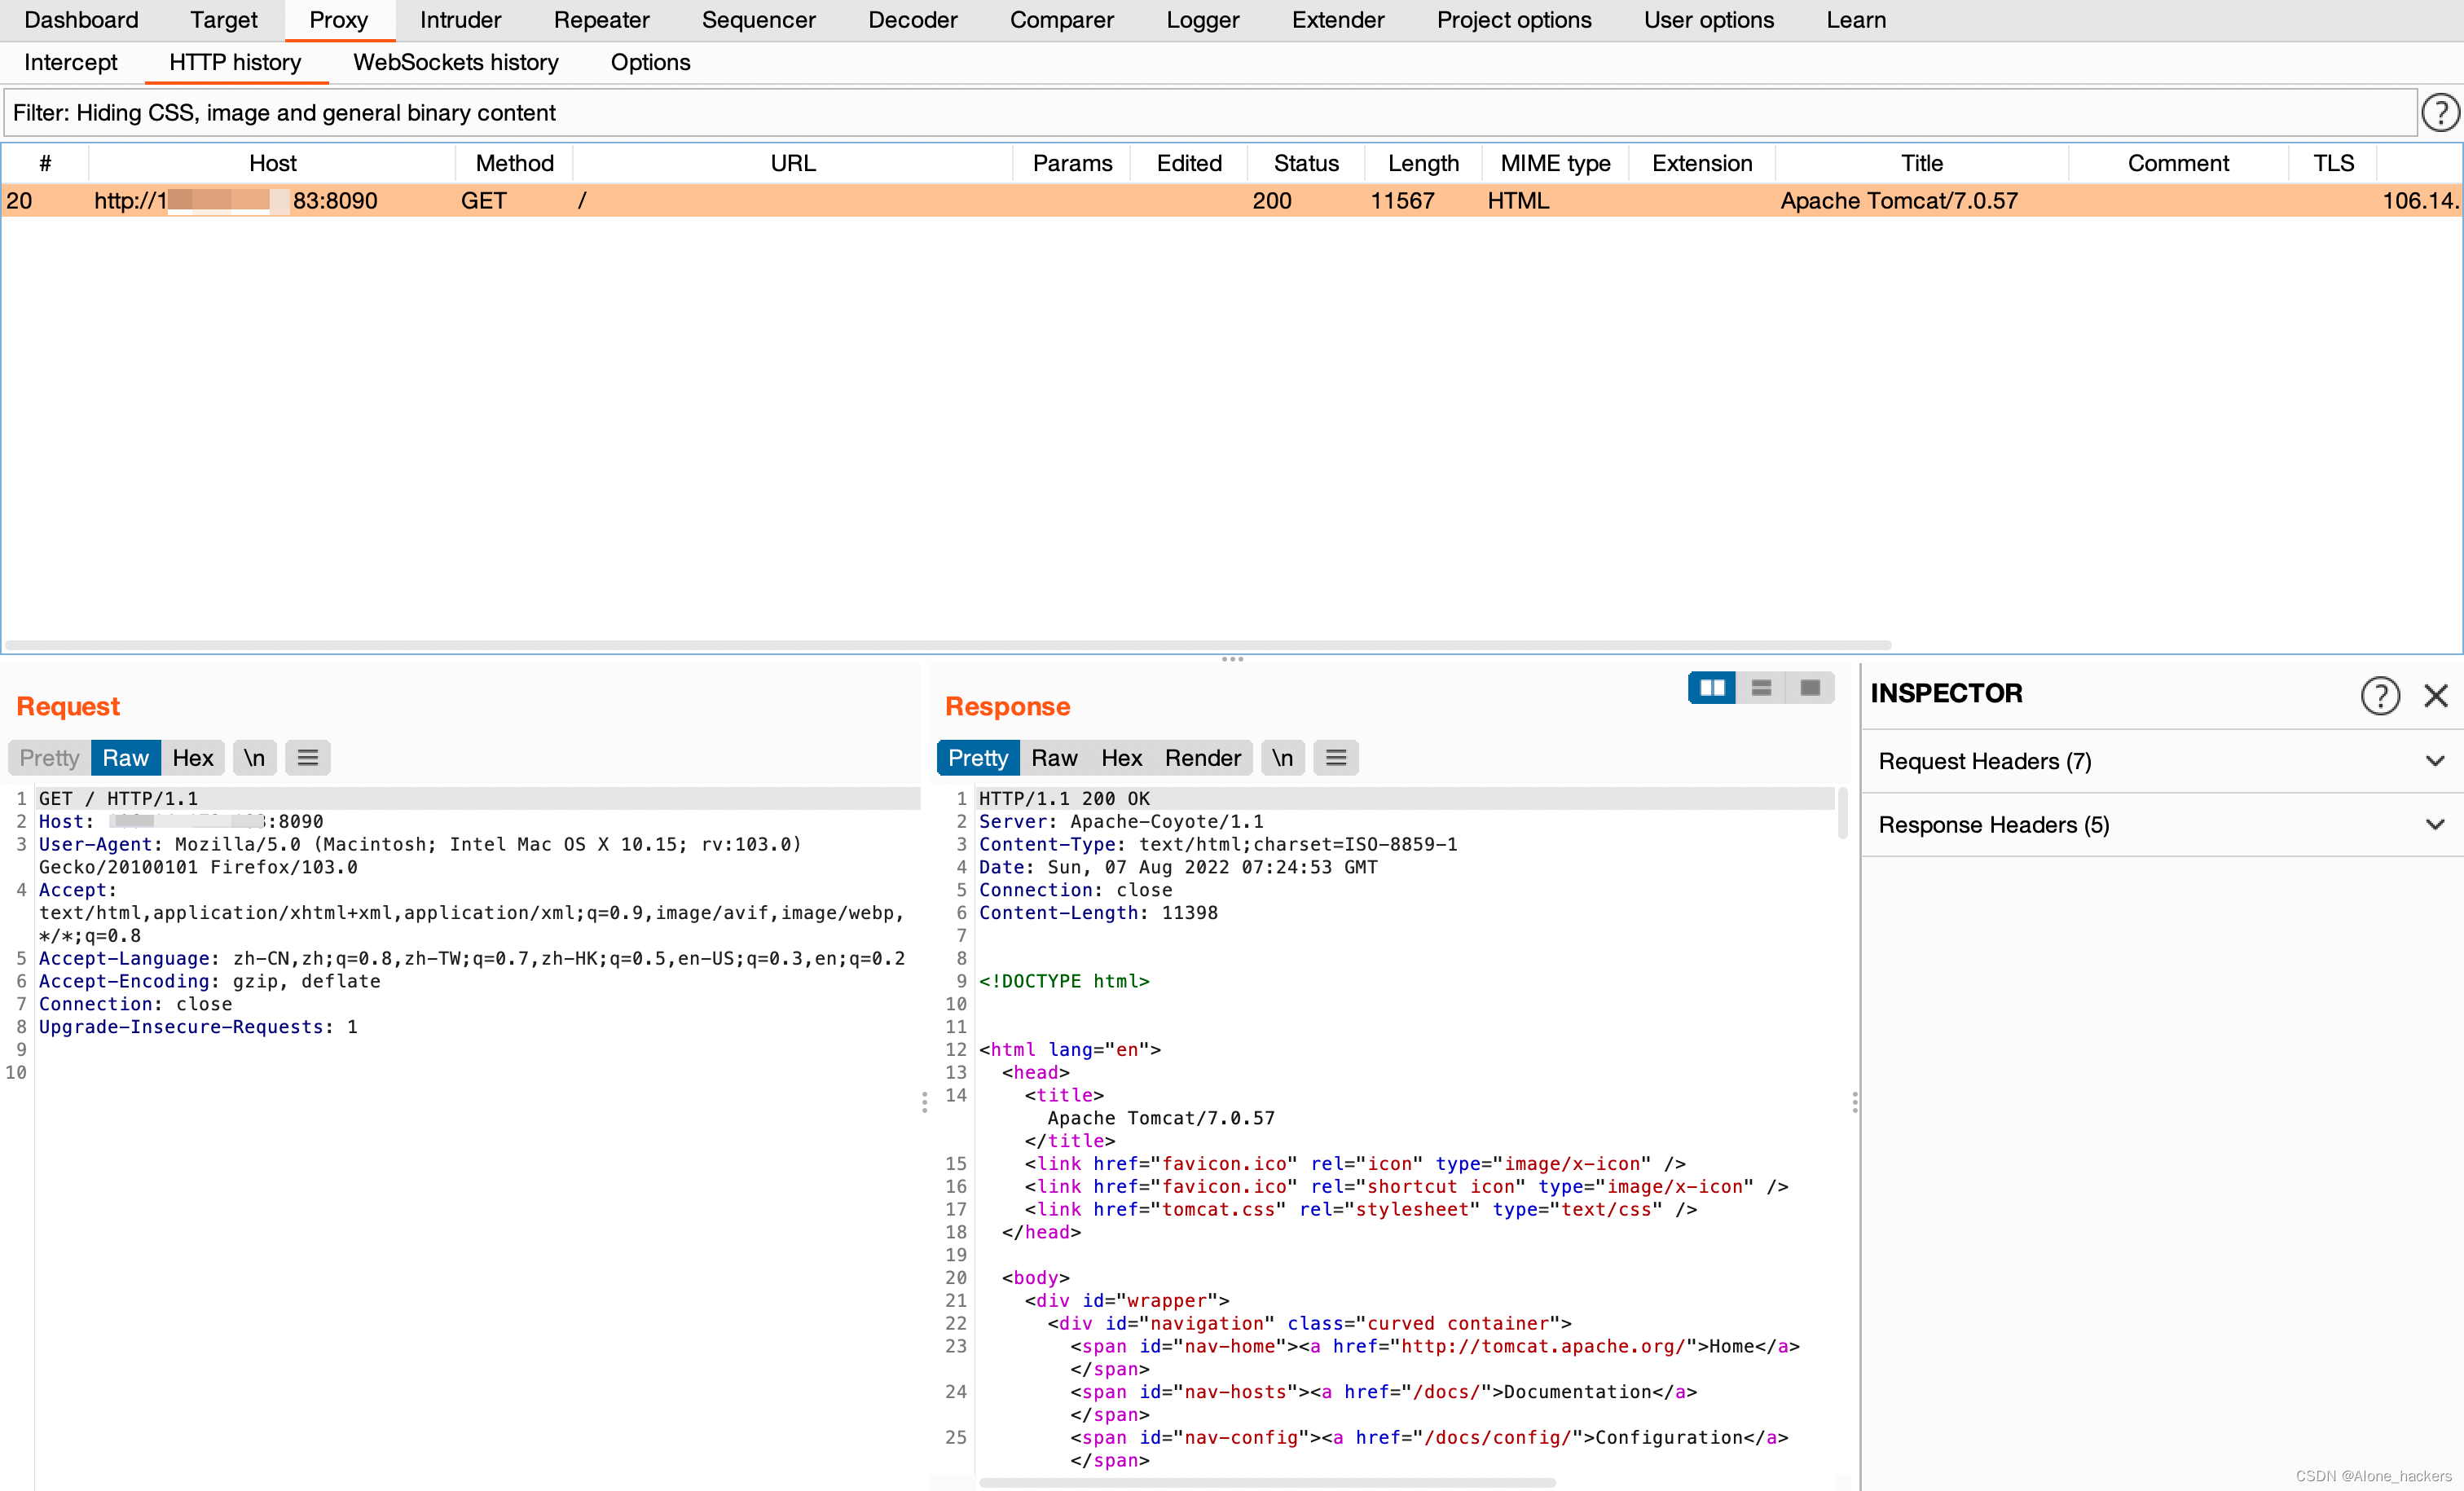Click the Render response view button
This screenshot has height=1491, width=2464.
(1202, 758)
